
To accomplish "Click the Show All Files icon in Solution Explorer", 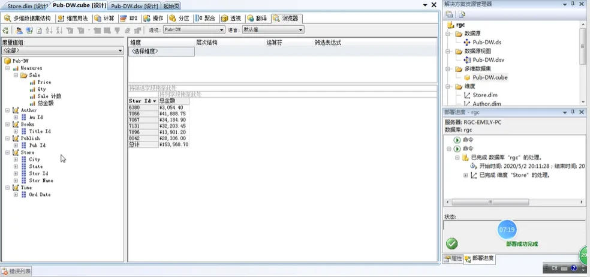I will (462, 14).
